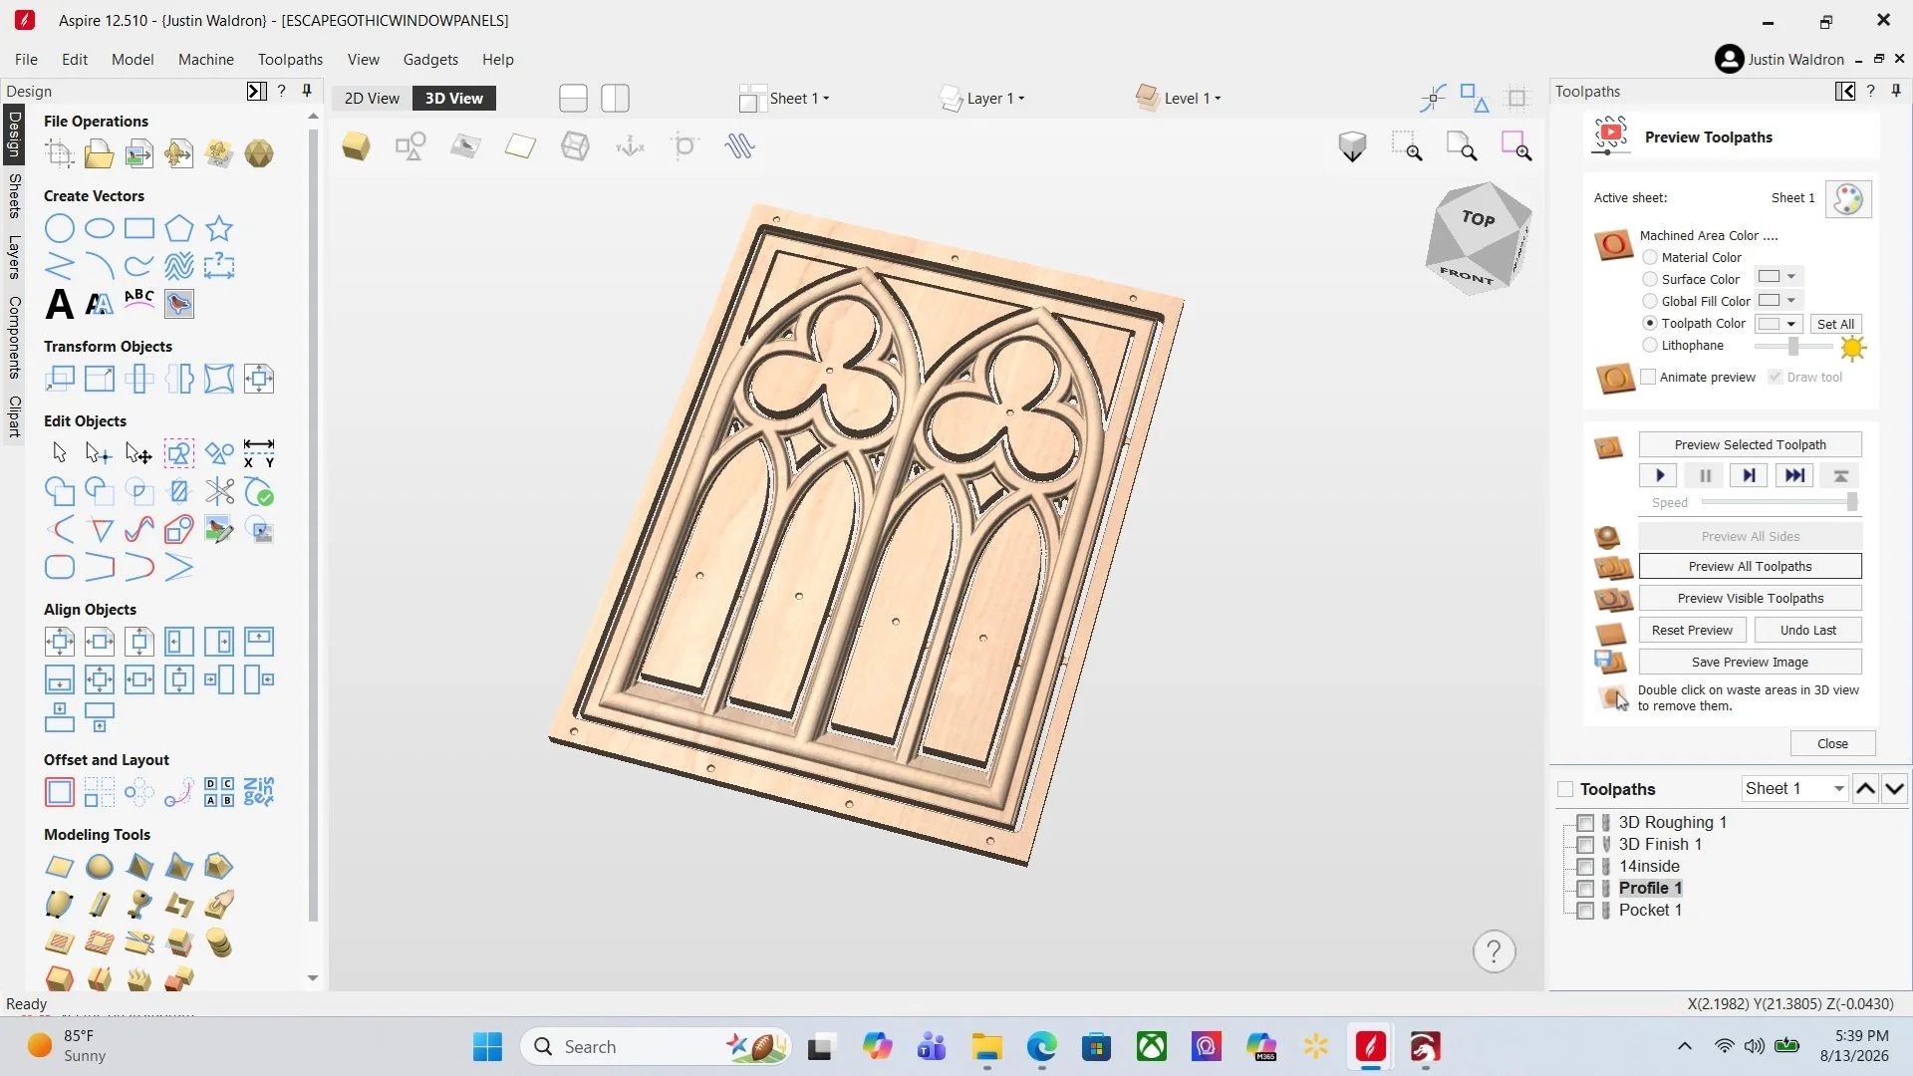The image size is (1913, 1076).
Task: Click the Set All button
Action: pos(1835,324)
